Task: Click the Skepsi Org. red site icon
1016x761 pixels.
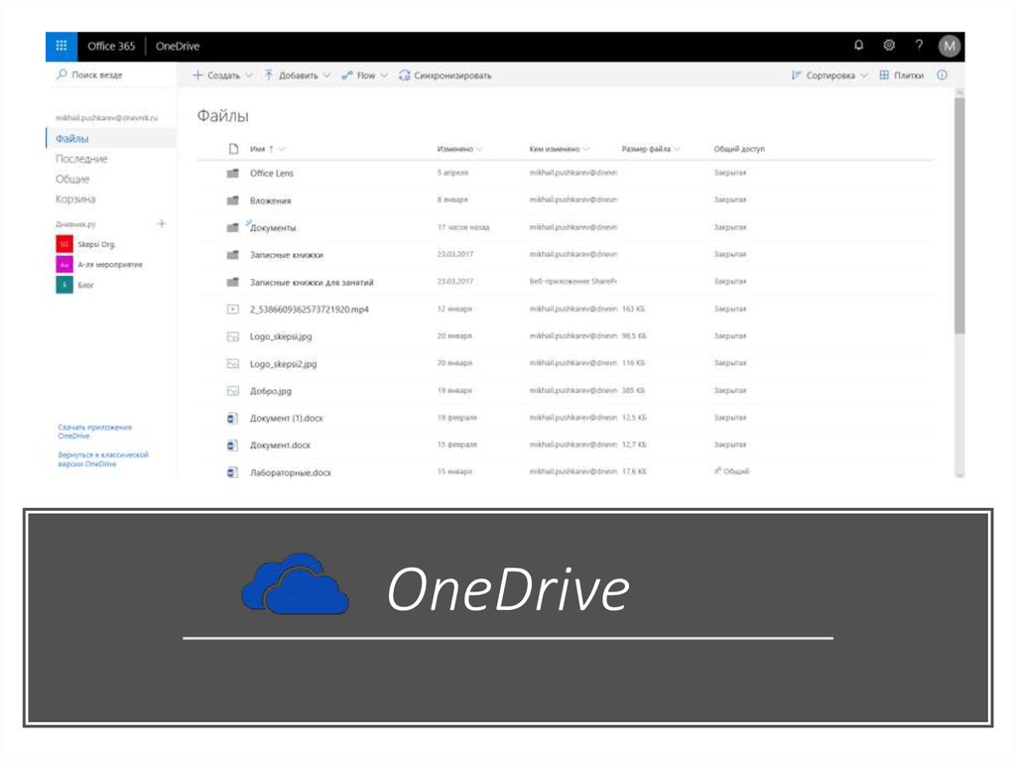Action: (x=63, y=244)
